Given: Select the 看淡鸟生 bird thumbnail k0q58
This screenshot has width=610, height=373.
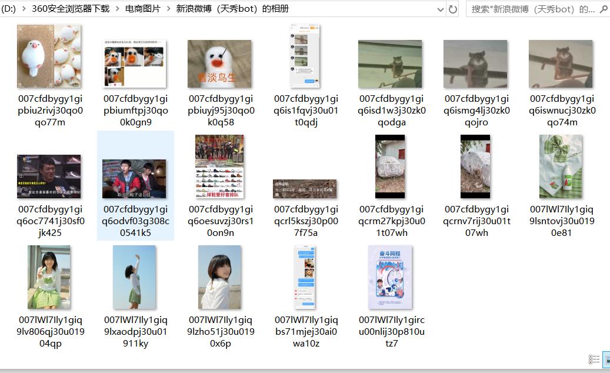Looking at the screenshot, I should (x=219, y=64).
